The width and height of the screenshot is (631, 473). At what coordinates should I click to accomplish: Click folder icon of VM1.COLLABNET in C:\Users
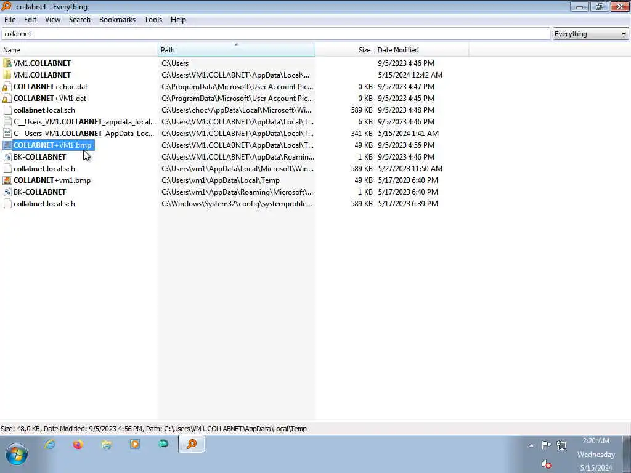click(7, 63)
